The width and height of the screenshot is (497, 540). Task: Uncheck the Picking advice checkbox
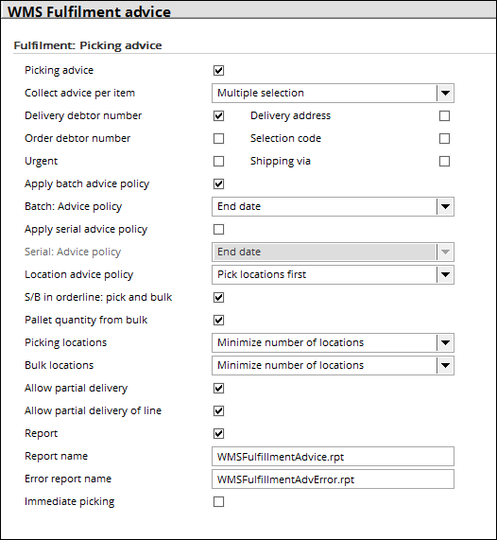(218, 70)
